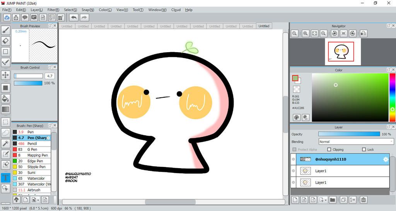This screenshot has width=396, height=211.
Task: Open the Filter menu
Action: coord(53,10)
